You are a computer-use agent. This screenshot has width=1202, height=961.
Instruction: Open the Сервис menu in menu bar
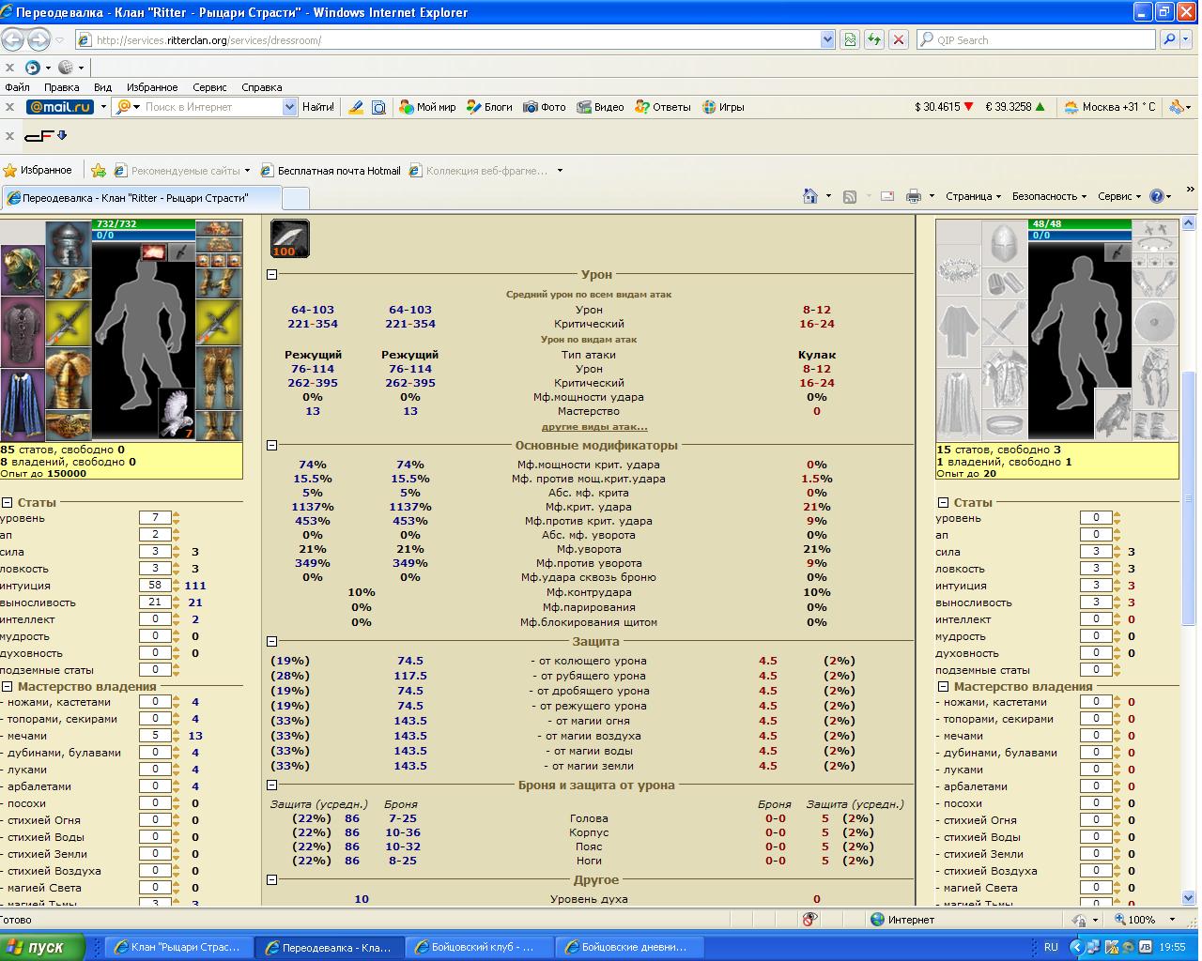[209, 87]
